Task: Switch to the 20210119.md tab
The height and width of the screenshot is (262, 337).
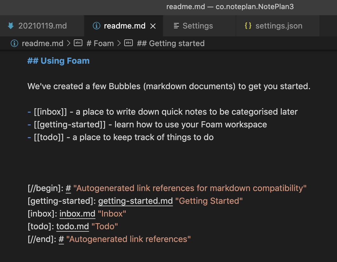Action: coord(43,26)
